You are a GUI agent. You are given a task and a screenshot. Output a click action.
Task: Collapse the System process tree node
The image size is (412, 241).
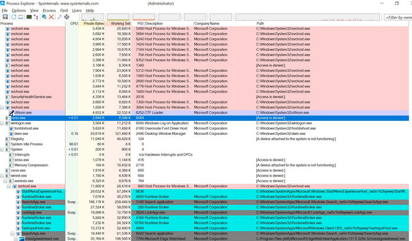click(x=2, y=150)
